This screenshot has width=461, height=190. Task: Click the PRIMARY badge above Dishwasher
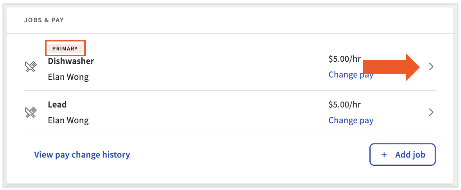[x=65, y=48]
